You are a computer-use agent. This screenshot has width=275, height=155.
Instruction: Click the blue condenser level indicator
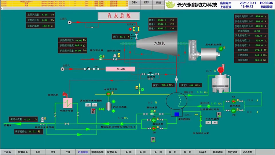click(x=177, y=114)
